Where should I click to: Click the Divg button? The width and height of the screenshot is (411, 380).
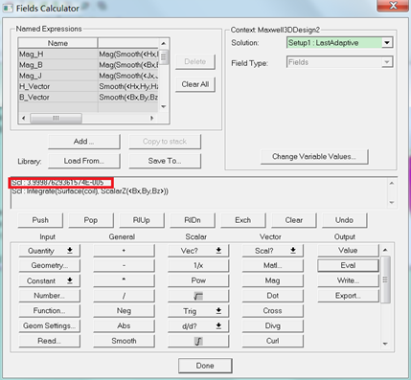tap(273, 325)
